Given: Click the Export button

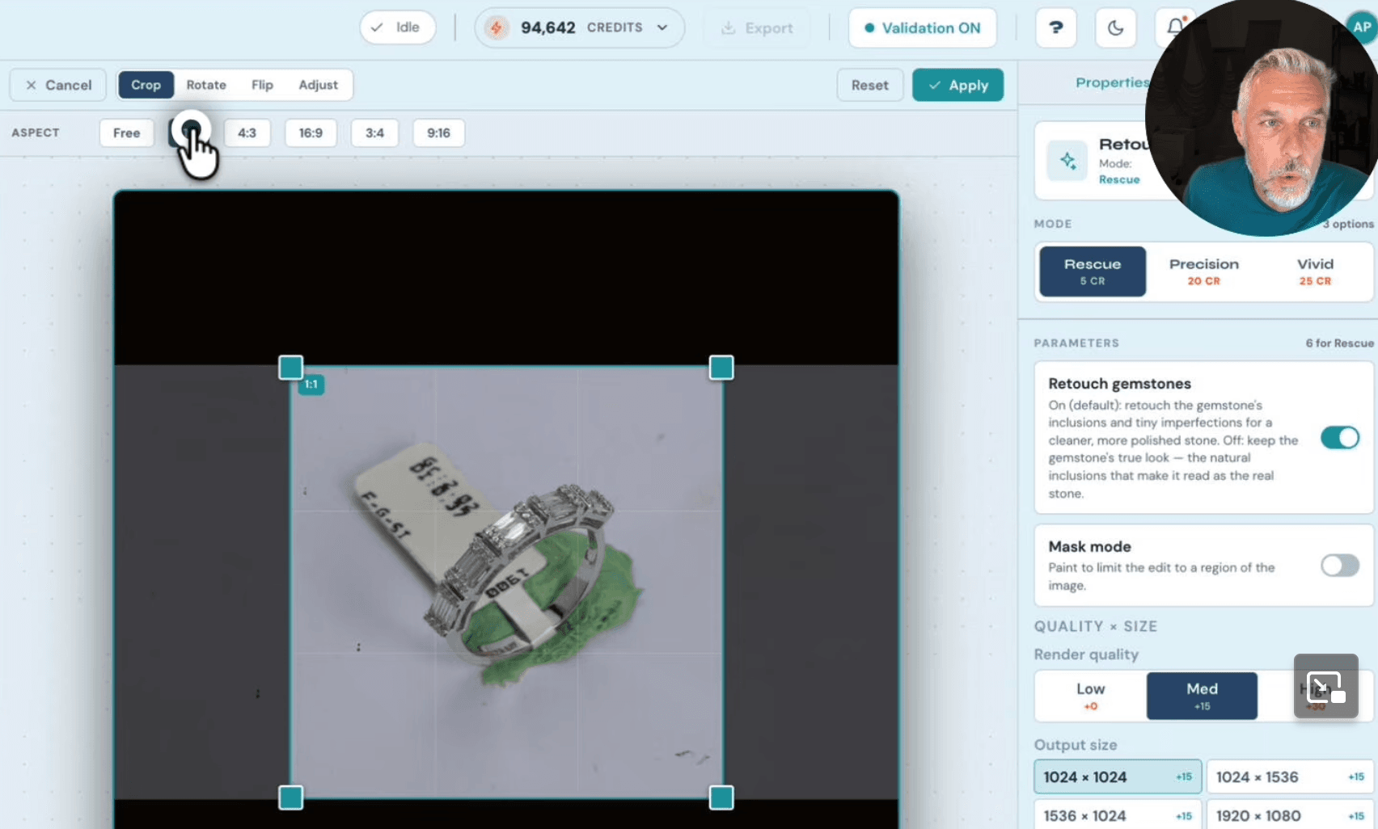Looking at the screenshot, I should (x=757, y=27).
